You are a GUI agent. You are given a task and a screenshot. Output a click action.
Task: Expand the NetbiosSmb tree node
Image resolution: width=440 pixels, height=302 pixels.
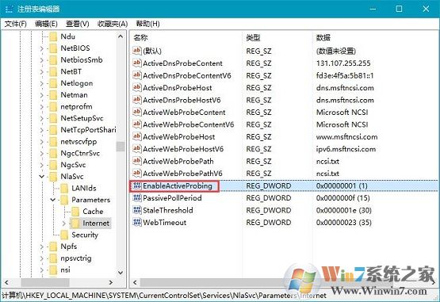pos(41,60)
